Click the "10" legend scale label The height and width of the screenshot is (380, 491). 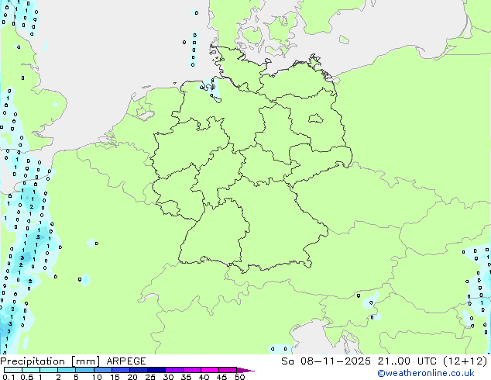pos(97,377)
